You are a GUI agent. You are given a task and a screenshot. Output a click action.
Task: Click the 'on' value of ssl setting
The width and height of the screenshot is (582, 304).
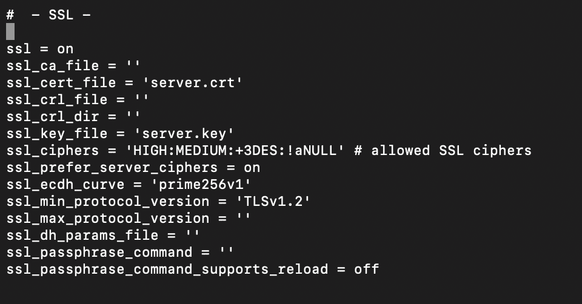[65, 49]
